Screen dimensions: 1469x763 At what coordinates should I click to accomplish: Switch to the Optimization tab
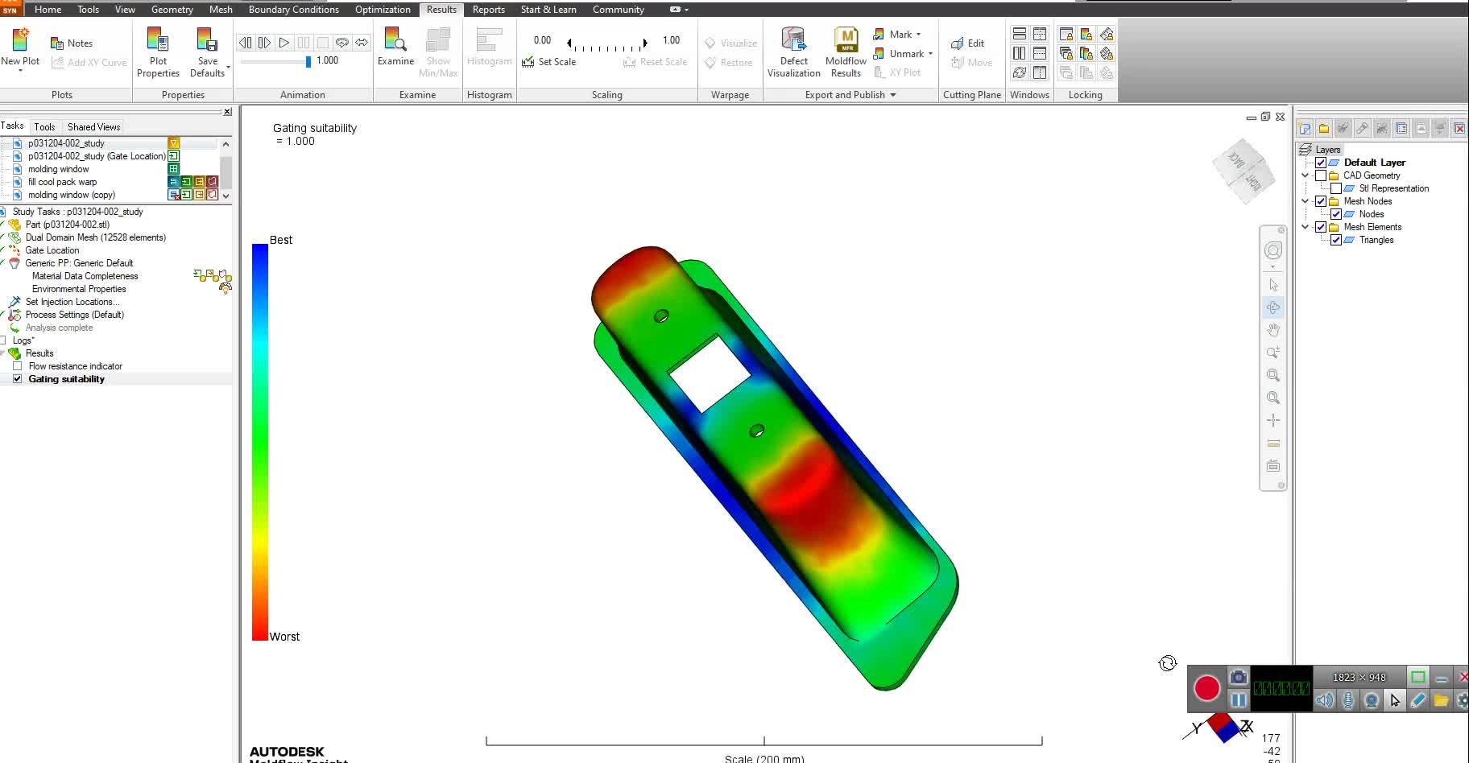[x=383, y=10]
